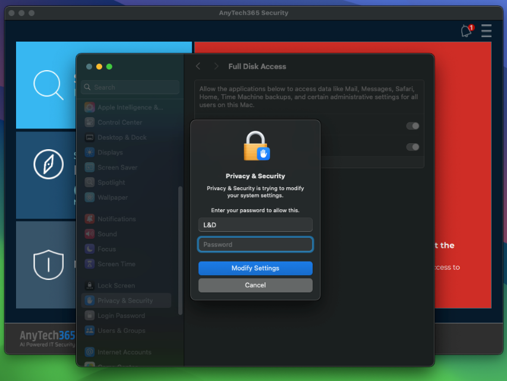Image resolution: width=507 pixels, height=381 pixels.
Task: Click the green zoom button of Settings
Action: click(109, 67)
